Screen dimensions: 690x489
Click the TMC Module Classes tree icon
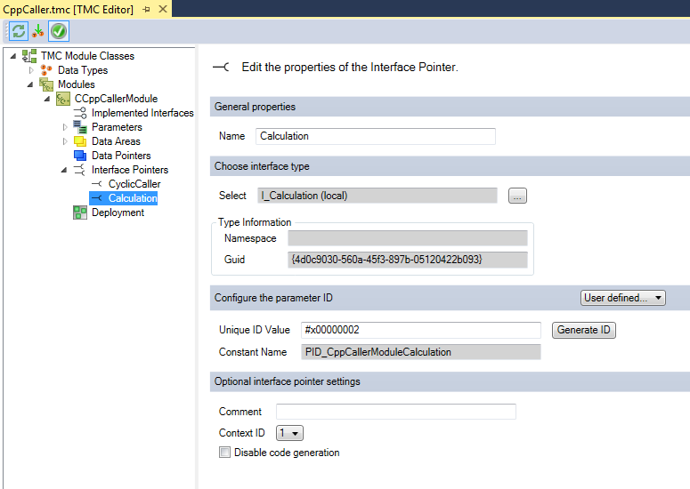tap(29, 56)
